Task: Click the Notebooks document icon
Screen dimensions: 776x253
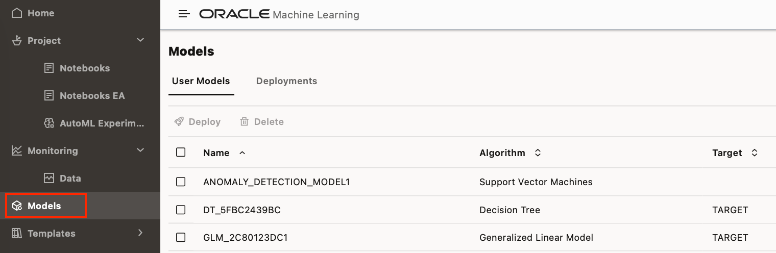Action: [x=49, y=68]
